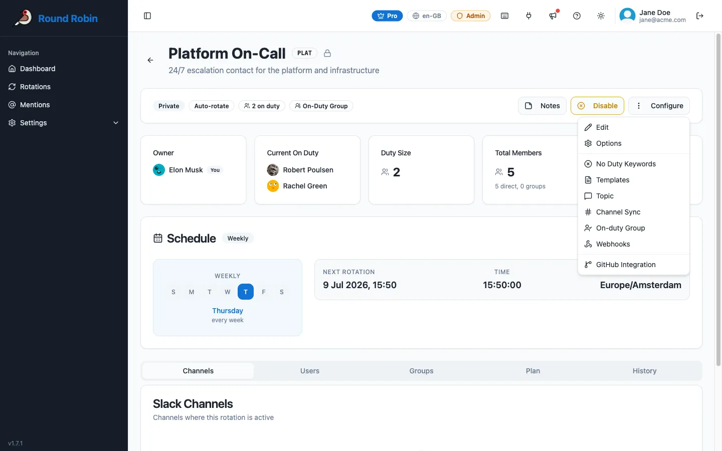Click the Private tag

[169, 106]
